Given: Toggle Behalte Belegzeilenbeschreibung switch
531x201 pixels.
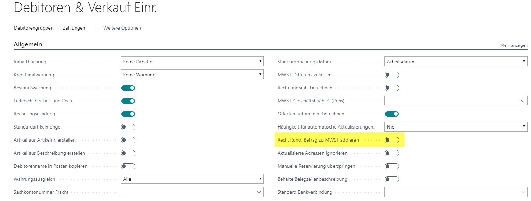Looking at the screenshot, I should (x=392, y=179).
